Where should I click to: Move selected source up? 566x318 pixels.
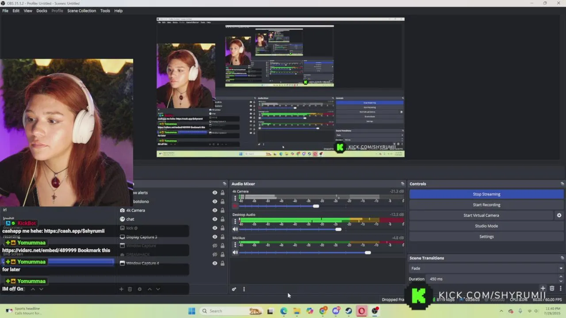click(x=149, y=289)
